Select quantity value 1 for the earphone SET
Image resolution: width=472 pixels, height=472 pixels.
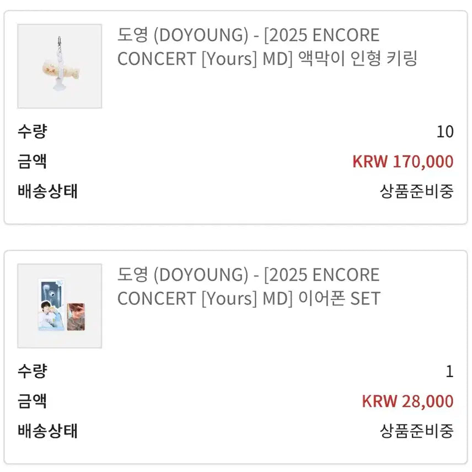pyautogui.click(x=449, y=372)
